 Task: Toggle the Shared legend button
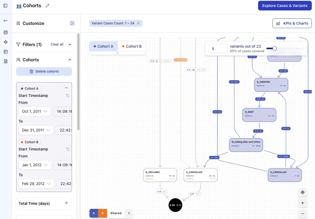click(116, 213)
